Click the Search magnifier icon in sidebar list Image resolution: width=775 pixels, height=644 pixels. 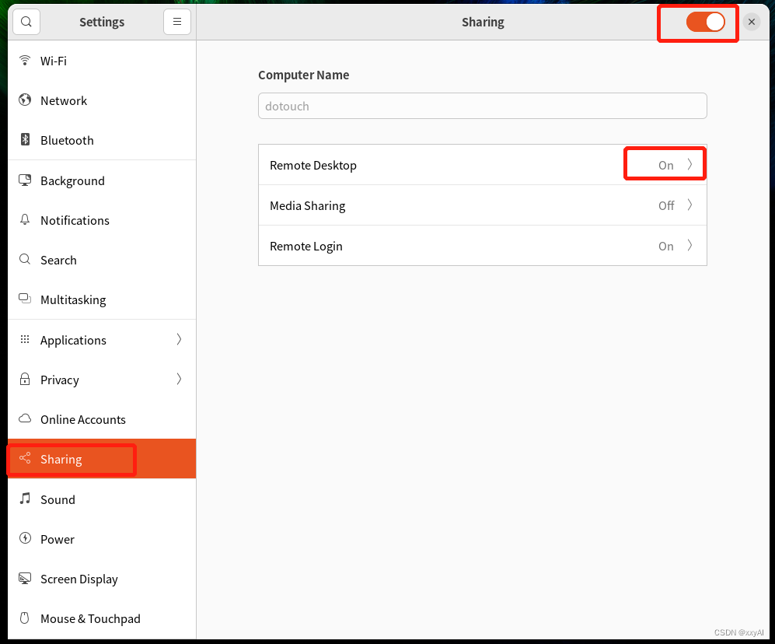[x=25, y=259]
